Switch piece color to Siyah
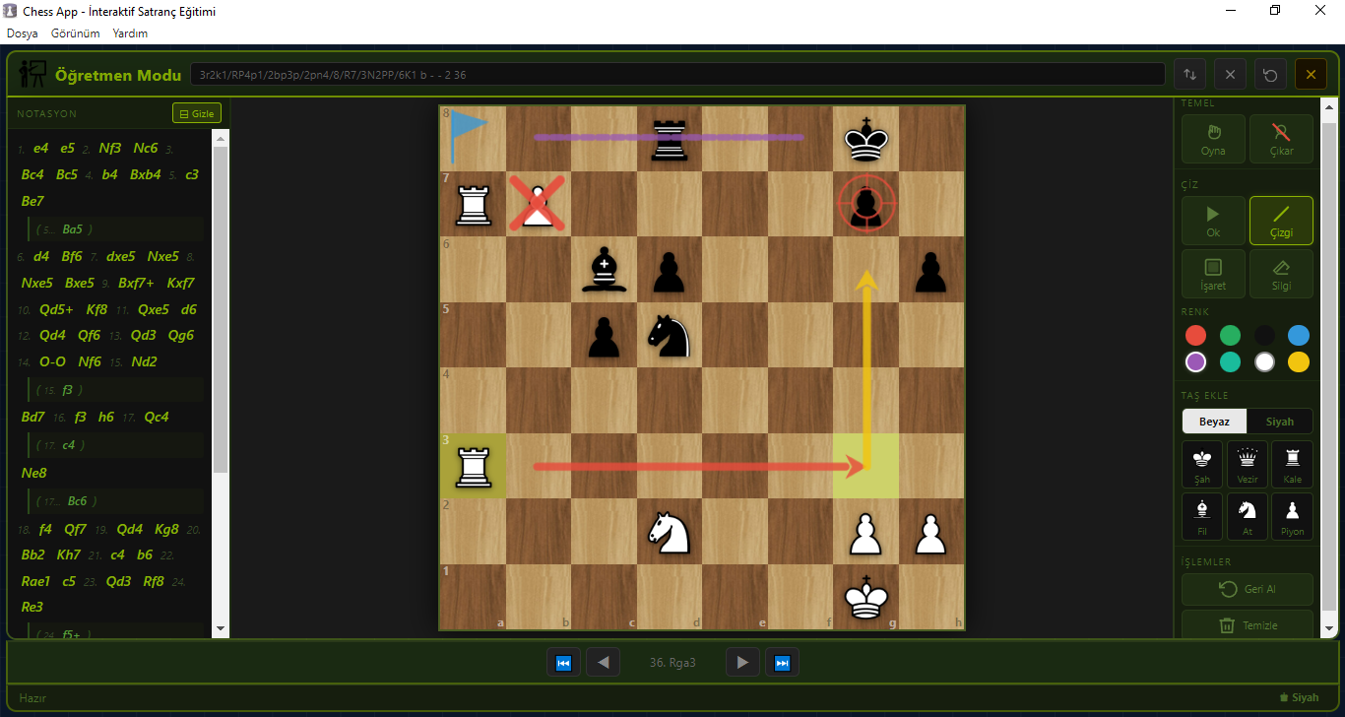Screen dimensions: 1345x717 click(1280, 421)
